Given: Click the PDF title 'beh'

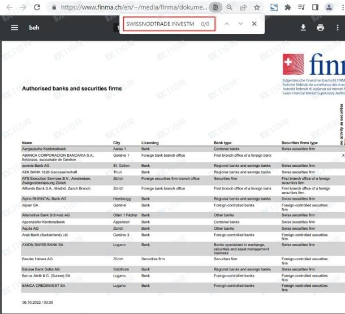Looking at the screenshot, I should (x=34, y=28).
